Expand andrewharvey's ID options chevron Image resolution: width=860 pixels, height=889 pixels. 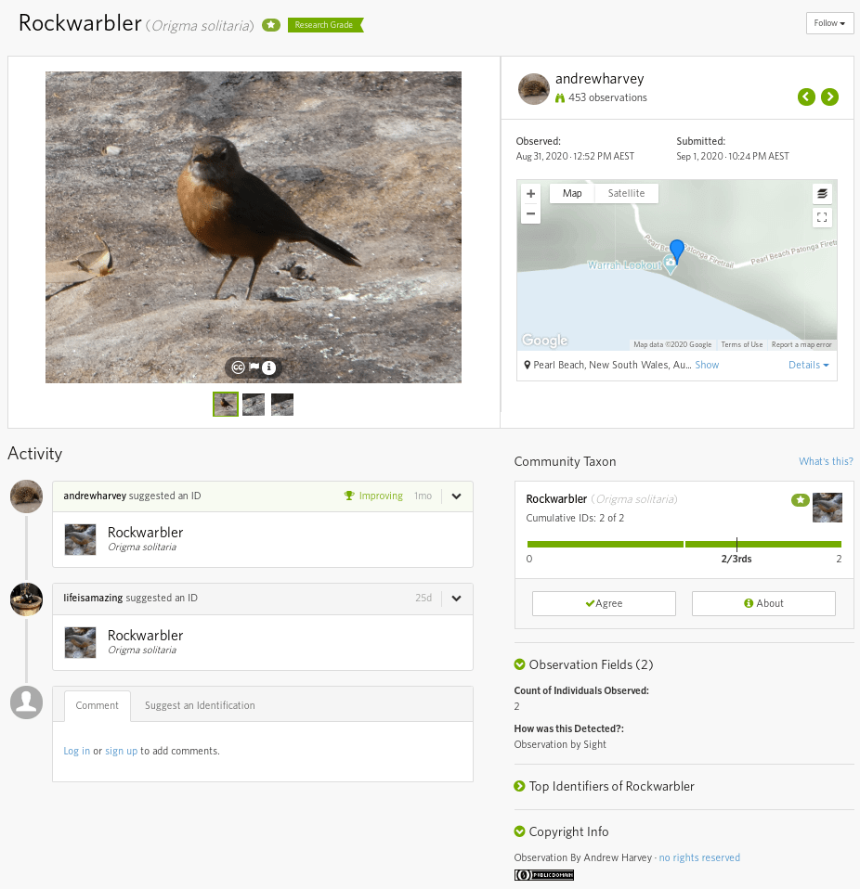[456, 496]
